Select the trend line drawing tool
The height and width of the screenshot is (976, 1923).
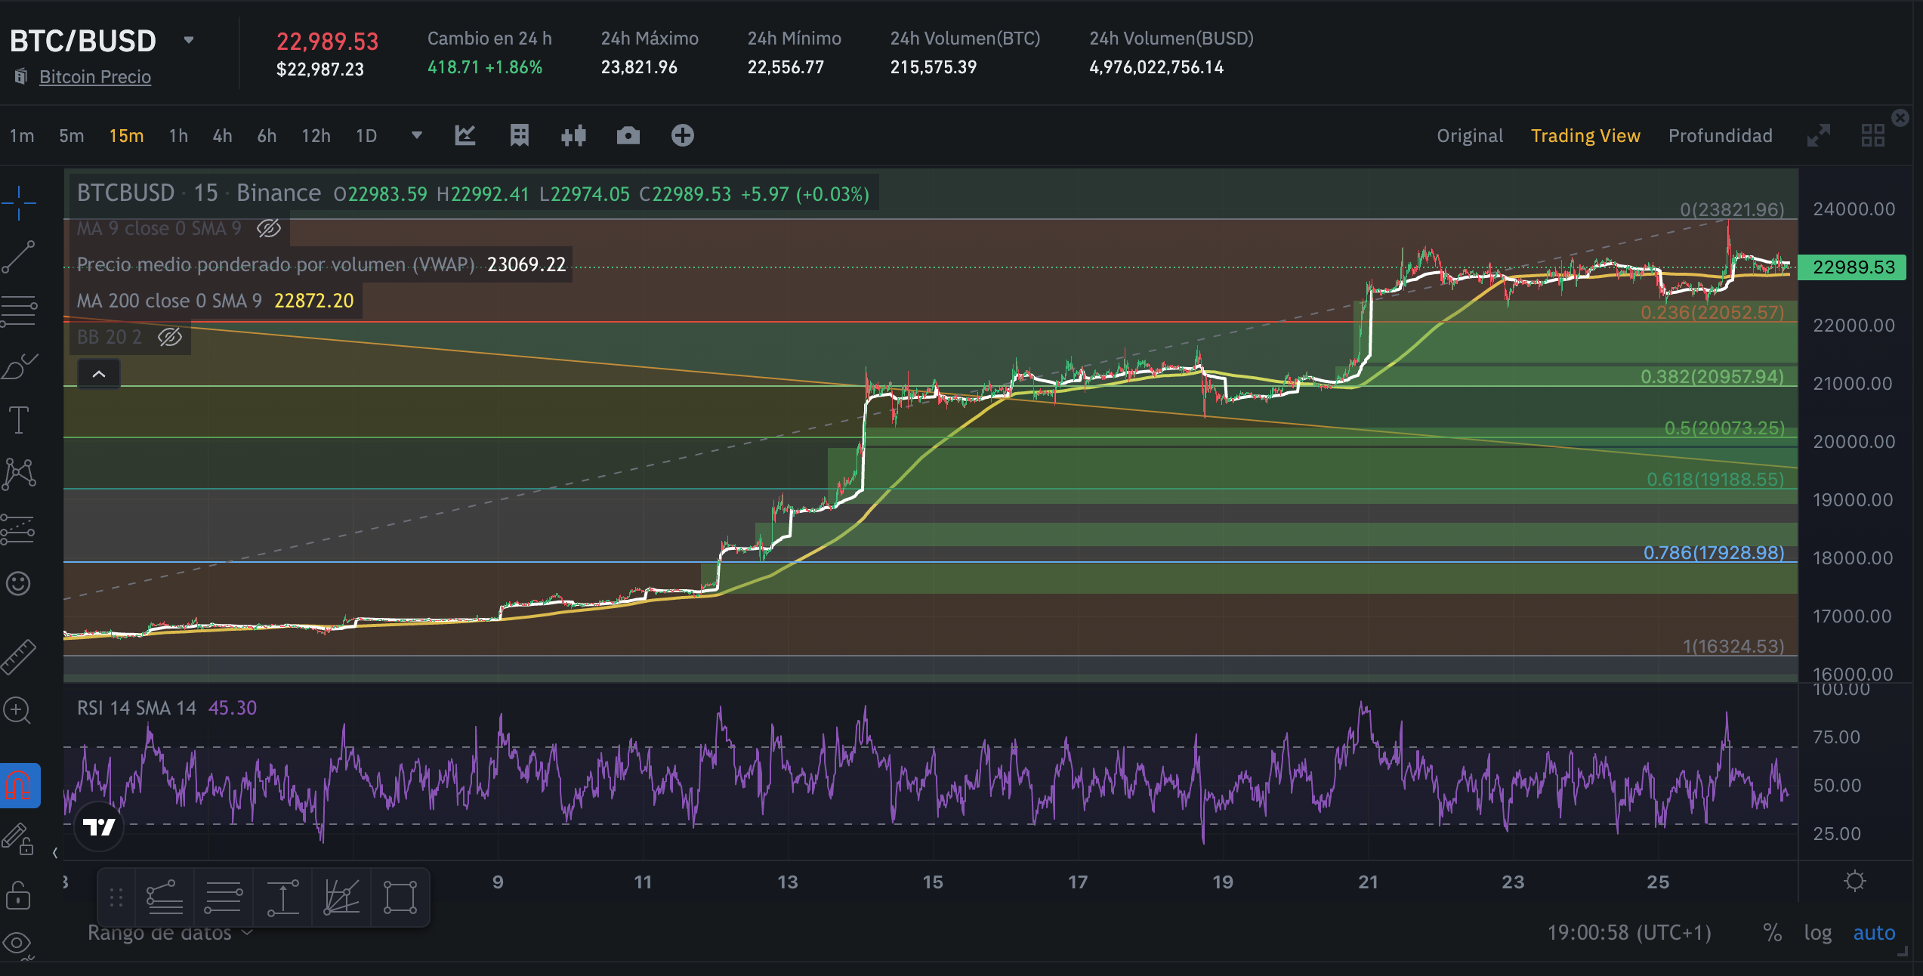point(19,257)
